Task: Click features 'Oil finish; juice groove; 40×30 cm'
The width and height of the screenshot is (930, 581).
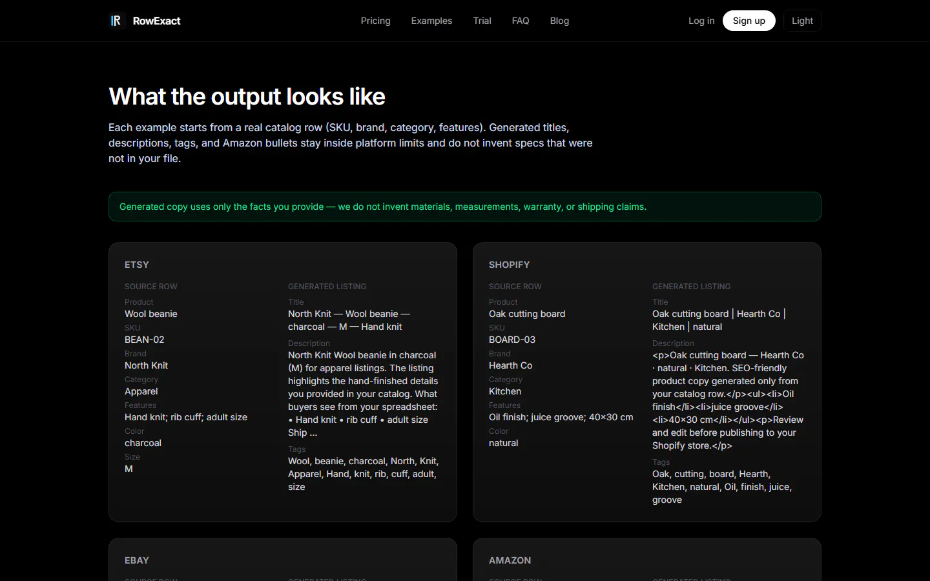Action: click(x=561, y=417)
